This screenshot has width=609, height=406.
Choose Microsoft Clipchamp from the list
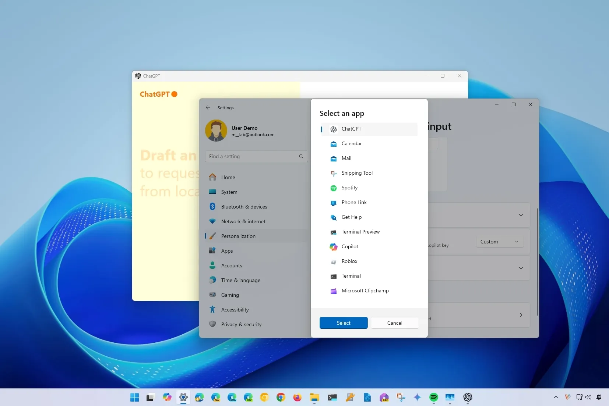pyautogui.click(x=365, y=291)
